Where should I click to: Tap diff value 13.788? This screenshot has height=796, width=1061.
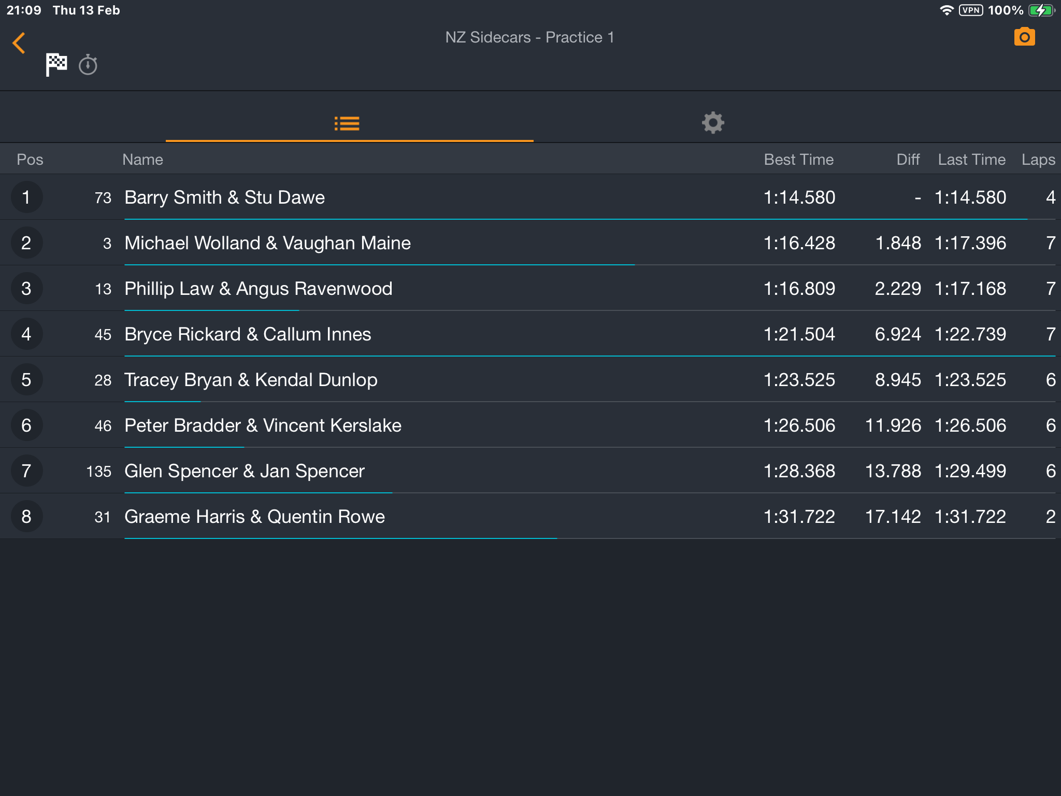[x=894, y=471]
